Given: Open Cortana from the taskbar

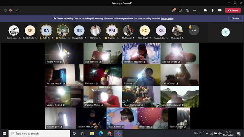Looking at the screenshot, I should coord(74,134).
